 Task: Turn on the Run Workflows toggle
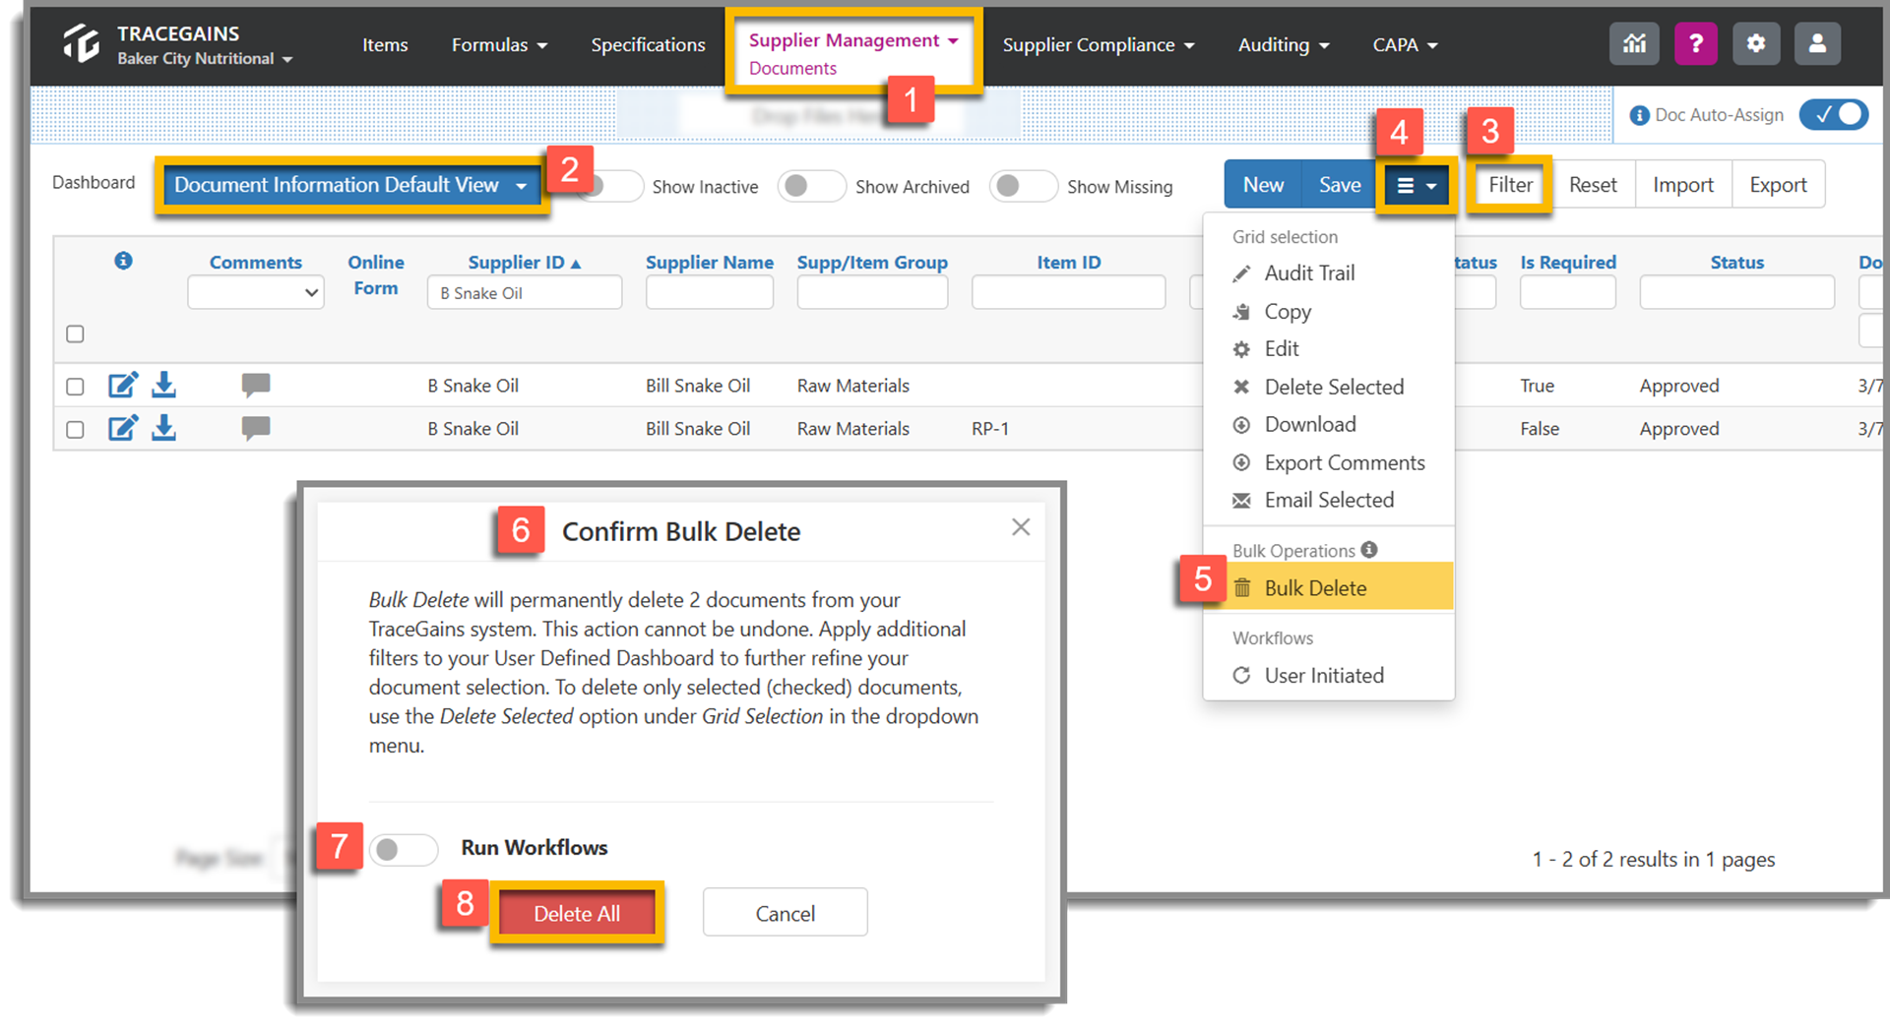404,849
